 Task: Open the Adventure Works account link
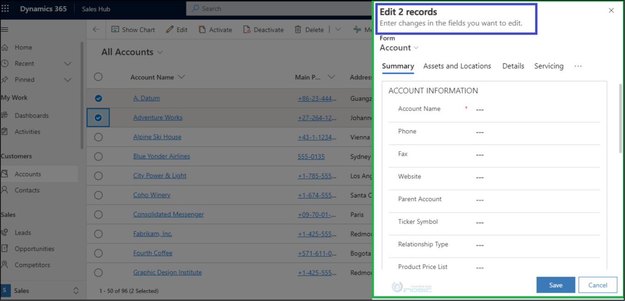pyautogui.click(x=158, y=118)
